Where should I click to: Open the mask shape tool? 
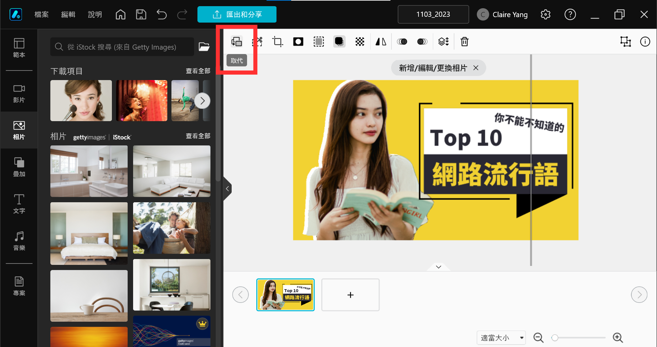tap(298, 42)
